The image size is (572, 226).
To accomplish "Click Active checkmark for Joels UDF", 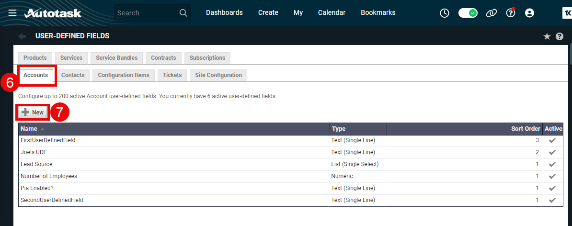I will pos(552,152).
